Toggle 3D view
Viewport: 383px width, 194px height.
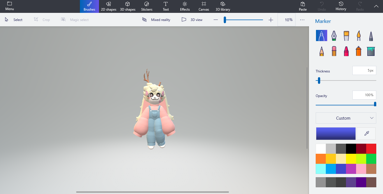coord(192,20)
